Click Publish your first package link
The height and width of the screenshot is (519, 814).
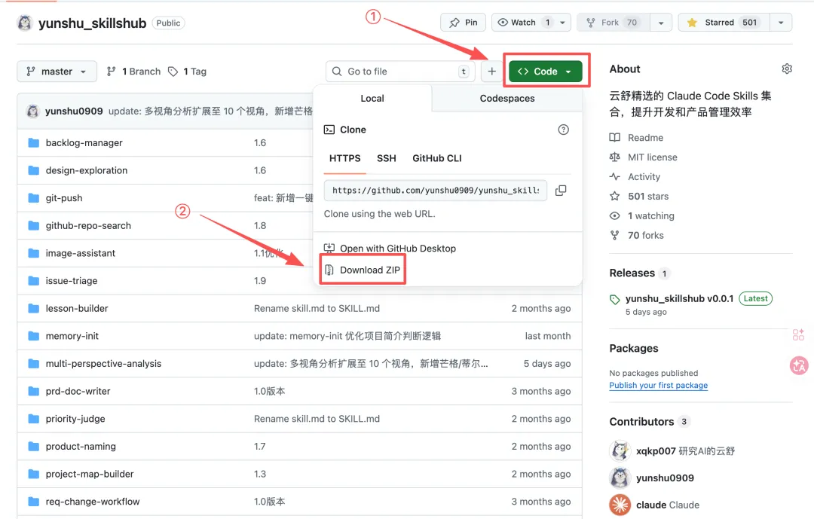pyautogui.click(x=658, y=385)
